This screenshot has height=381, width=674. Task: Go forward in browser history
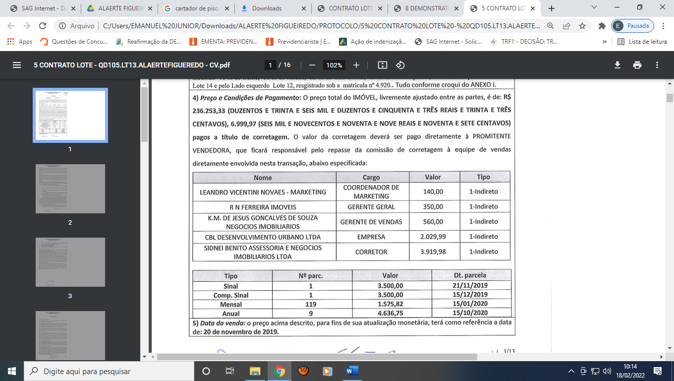(x=27, y=26)
